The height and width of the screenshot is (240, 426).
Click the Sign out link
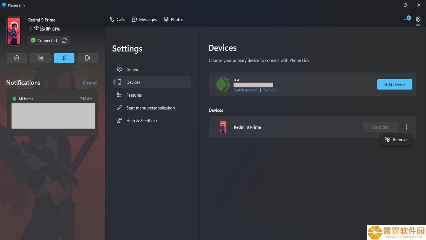270,90
